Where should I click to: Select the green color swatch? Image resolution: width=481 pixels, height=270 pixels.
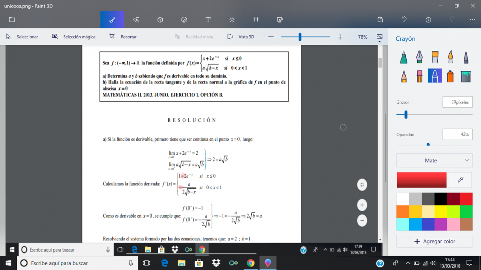[x=466, y=212]
